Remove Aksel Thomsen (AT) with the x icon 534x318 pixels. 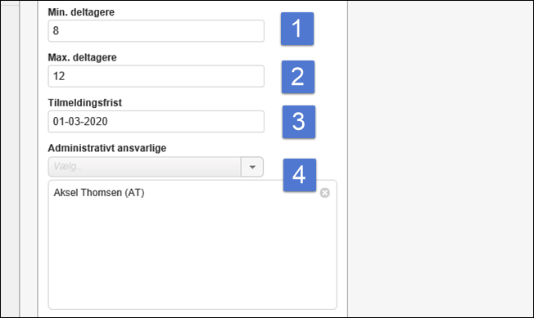(324, 193)
